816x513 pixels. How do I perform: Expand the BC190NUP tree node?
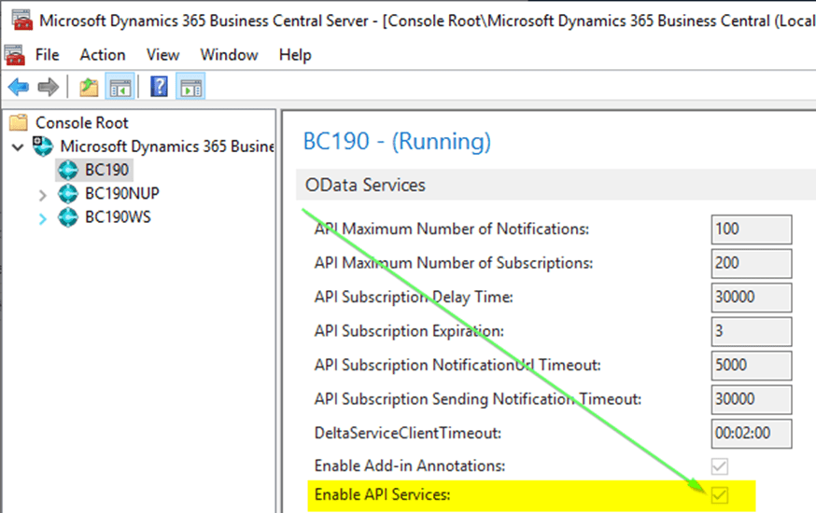point(42,194)
